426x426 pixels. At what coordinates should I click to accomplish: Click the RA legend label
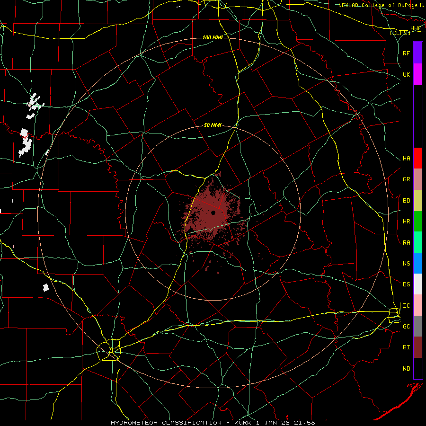click(x=406, y=243)
